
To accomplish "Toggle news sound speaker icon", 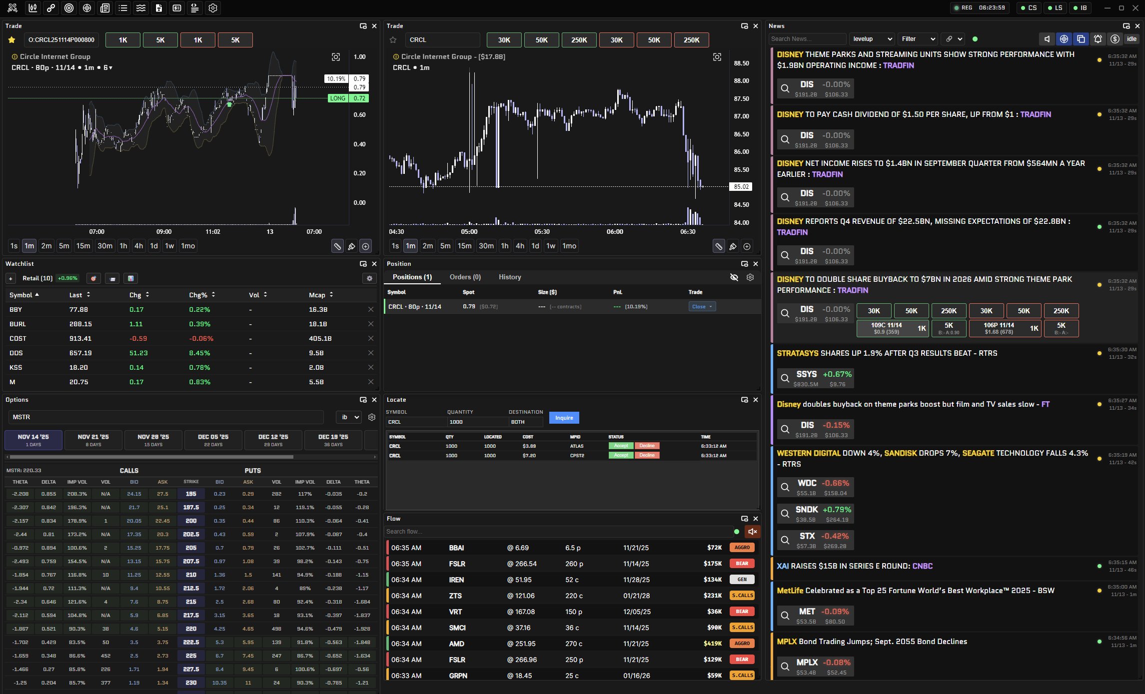I will [1047, 39].
